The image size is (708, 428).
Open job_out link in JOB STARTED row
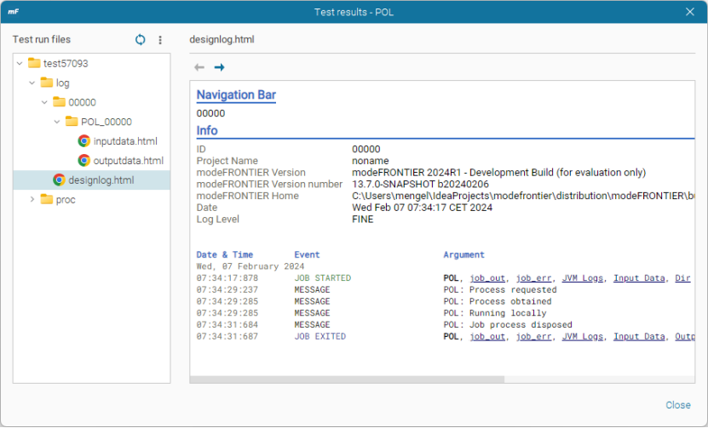(487, 277)
